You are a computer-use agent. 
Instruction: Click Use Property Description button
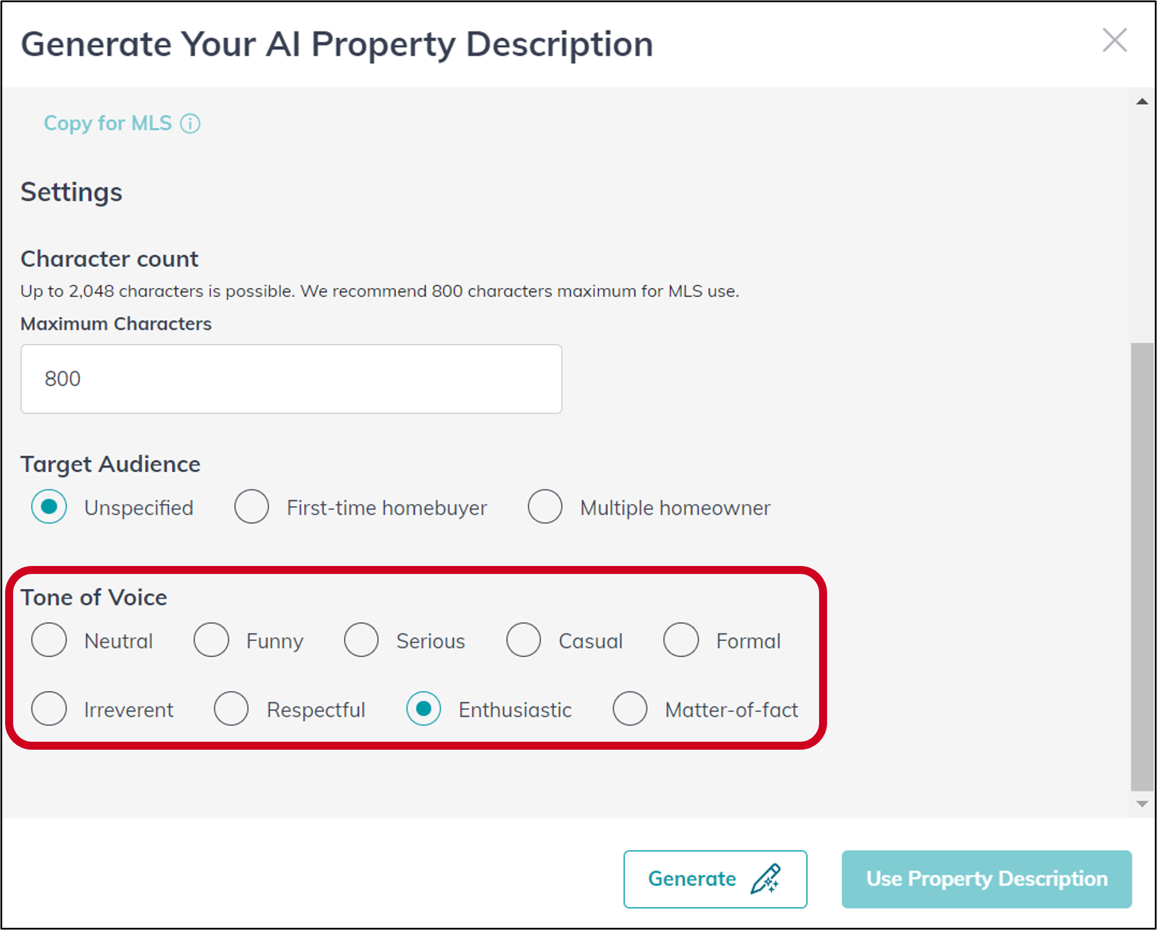(x=986, y=879)
